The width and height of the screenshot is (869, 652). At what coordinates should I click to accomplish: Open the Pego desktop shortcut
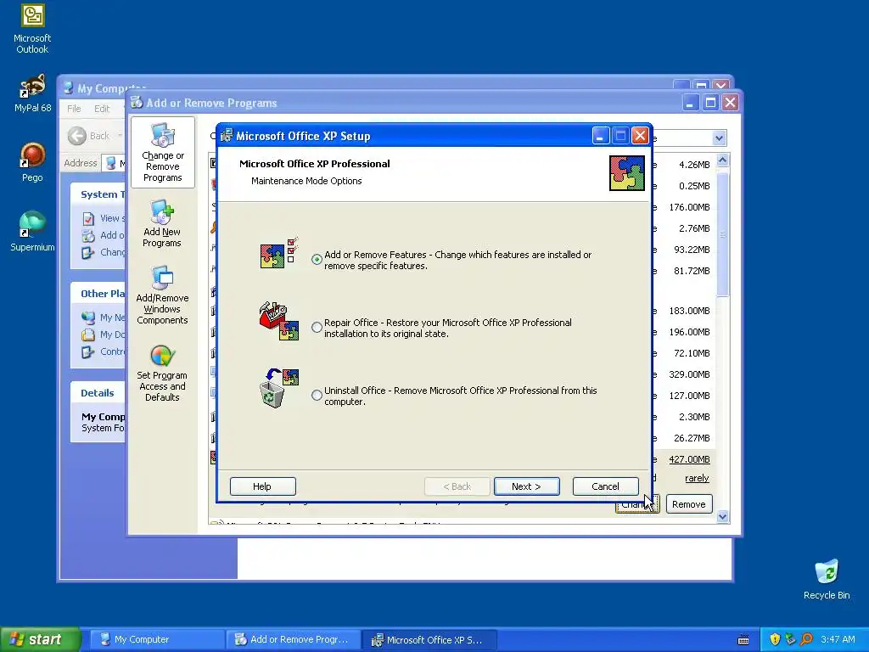point(32,162)
